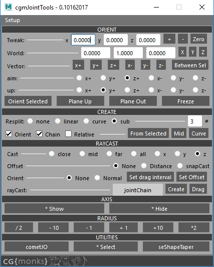Click Orient Selected button
The width and height of the screenshot is (214, 267).
[28, 101]
